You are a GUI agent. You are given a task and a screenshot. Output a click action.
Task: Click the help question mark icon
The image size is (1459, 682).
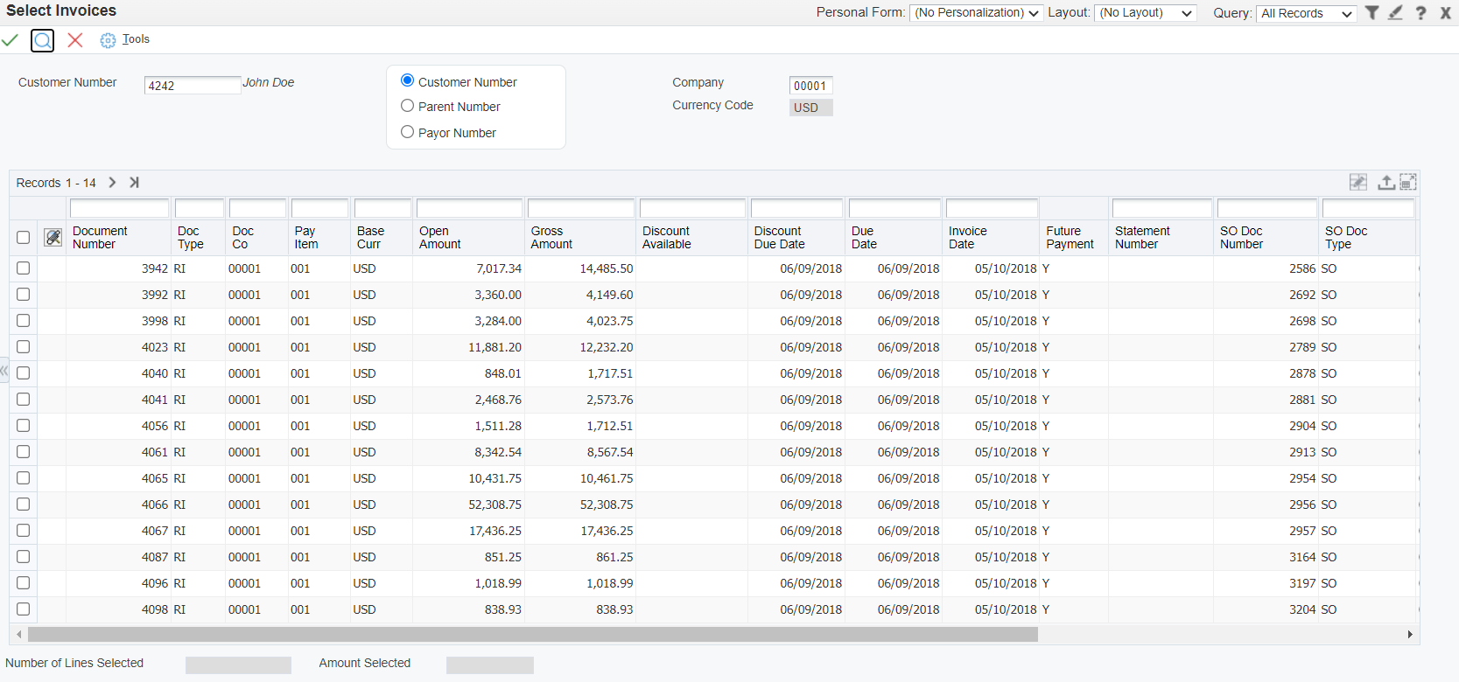coord(1420,12)
